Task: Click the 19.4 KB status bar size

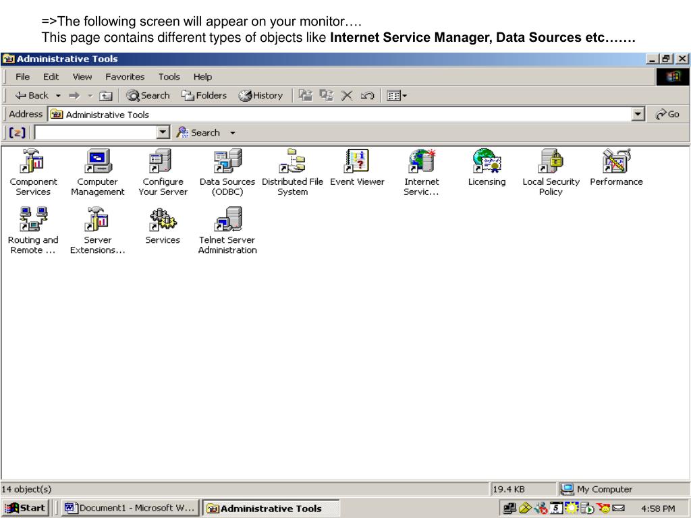Action: pyautogui.click(x=509, y=490)
